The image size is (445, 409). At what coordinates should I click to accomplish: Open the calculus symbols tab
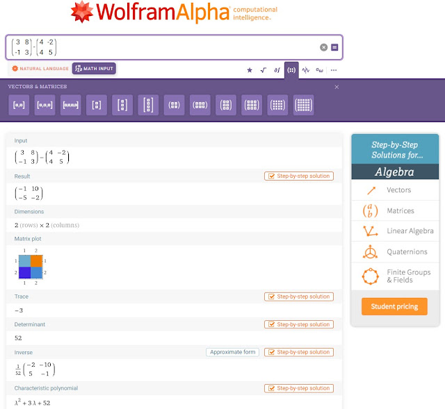click(x=277, y=70)
